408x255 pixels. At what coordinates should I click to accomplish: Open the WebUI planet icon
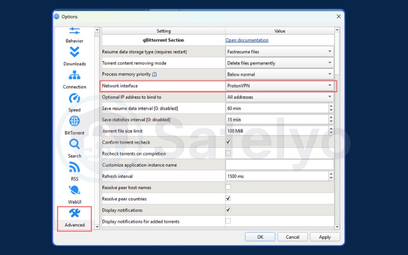click(74, 190)
